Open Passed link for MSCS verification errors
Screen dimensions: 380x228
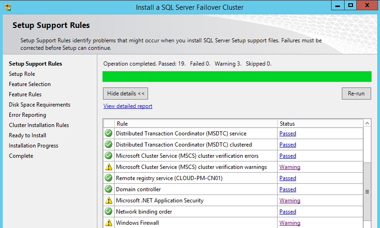point(288,155)
